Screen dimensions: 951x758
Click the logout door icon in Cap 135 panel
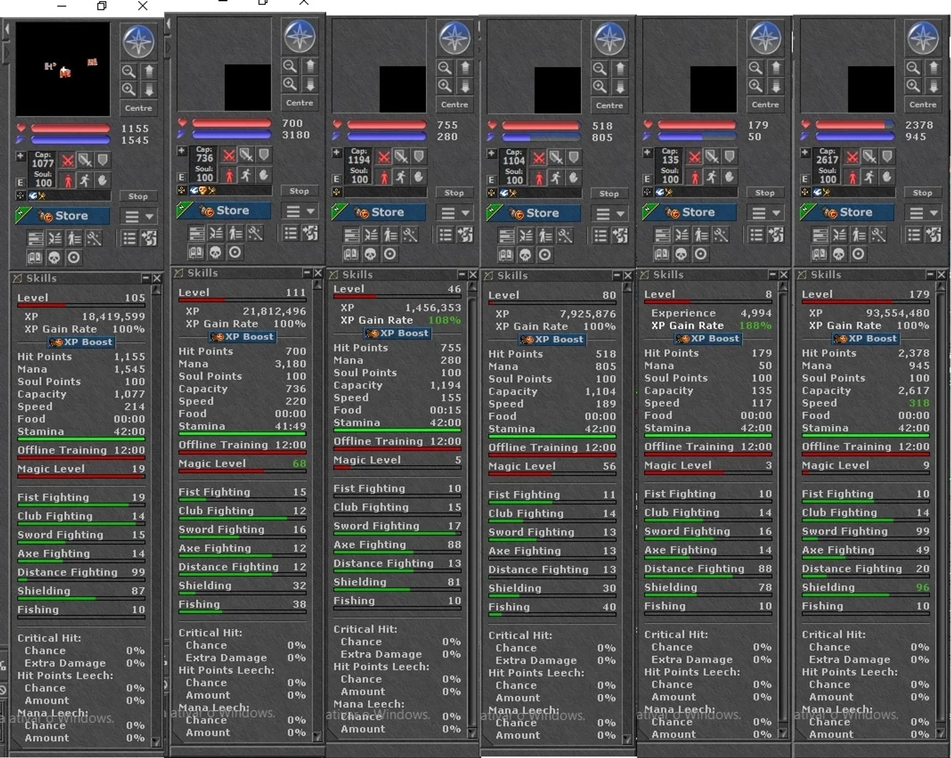(x=777, y=235)
